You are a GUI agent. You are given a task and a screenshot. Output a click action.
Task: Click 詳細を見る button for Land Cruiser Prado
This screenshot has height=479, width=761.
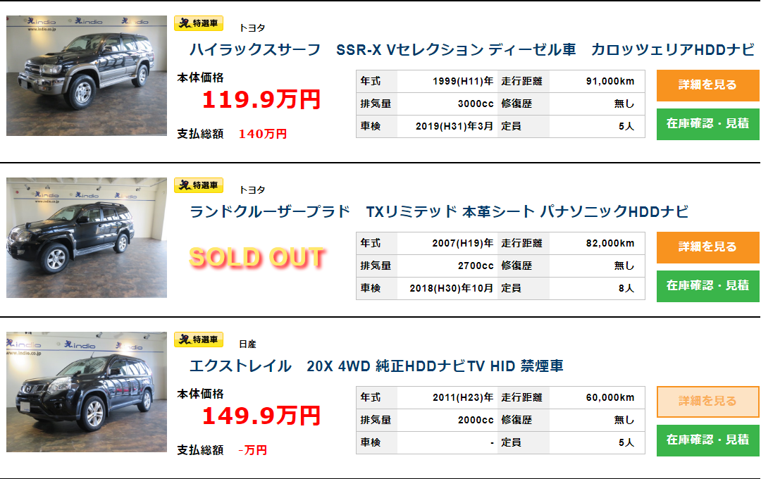click(x=707, y=247)
